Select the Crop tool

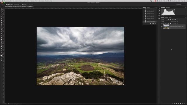[x=2, y=17]
